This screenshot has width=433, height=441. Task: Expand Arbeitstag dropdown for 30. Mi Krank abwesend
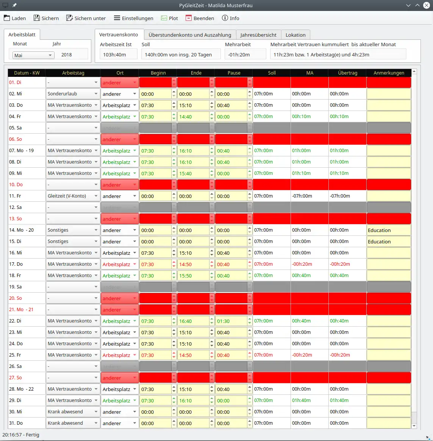click(x=73, y=412)
